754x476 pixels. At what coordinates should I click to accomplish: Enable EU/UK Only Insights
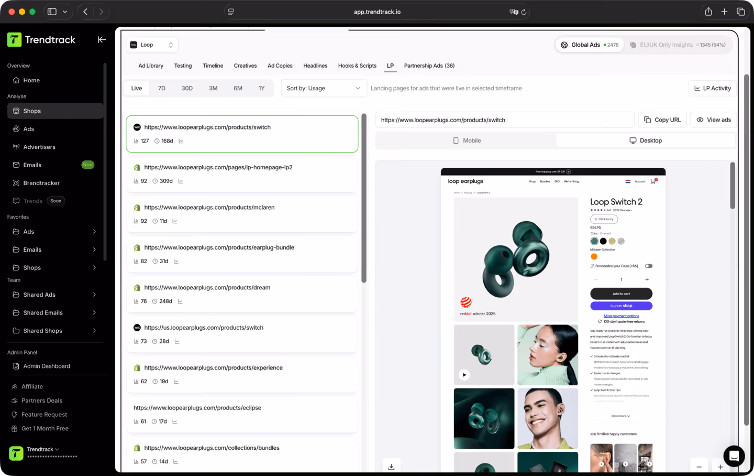[x=678, y=45]
